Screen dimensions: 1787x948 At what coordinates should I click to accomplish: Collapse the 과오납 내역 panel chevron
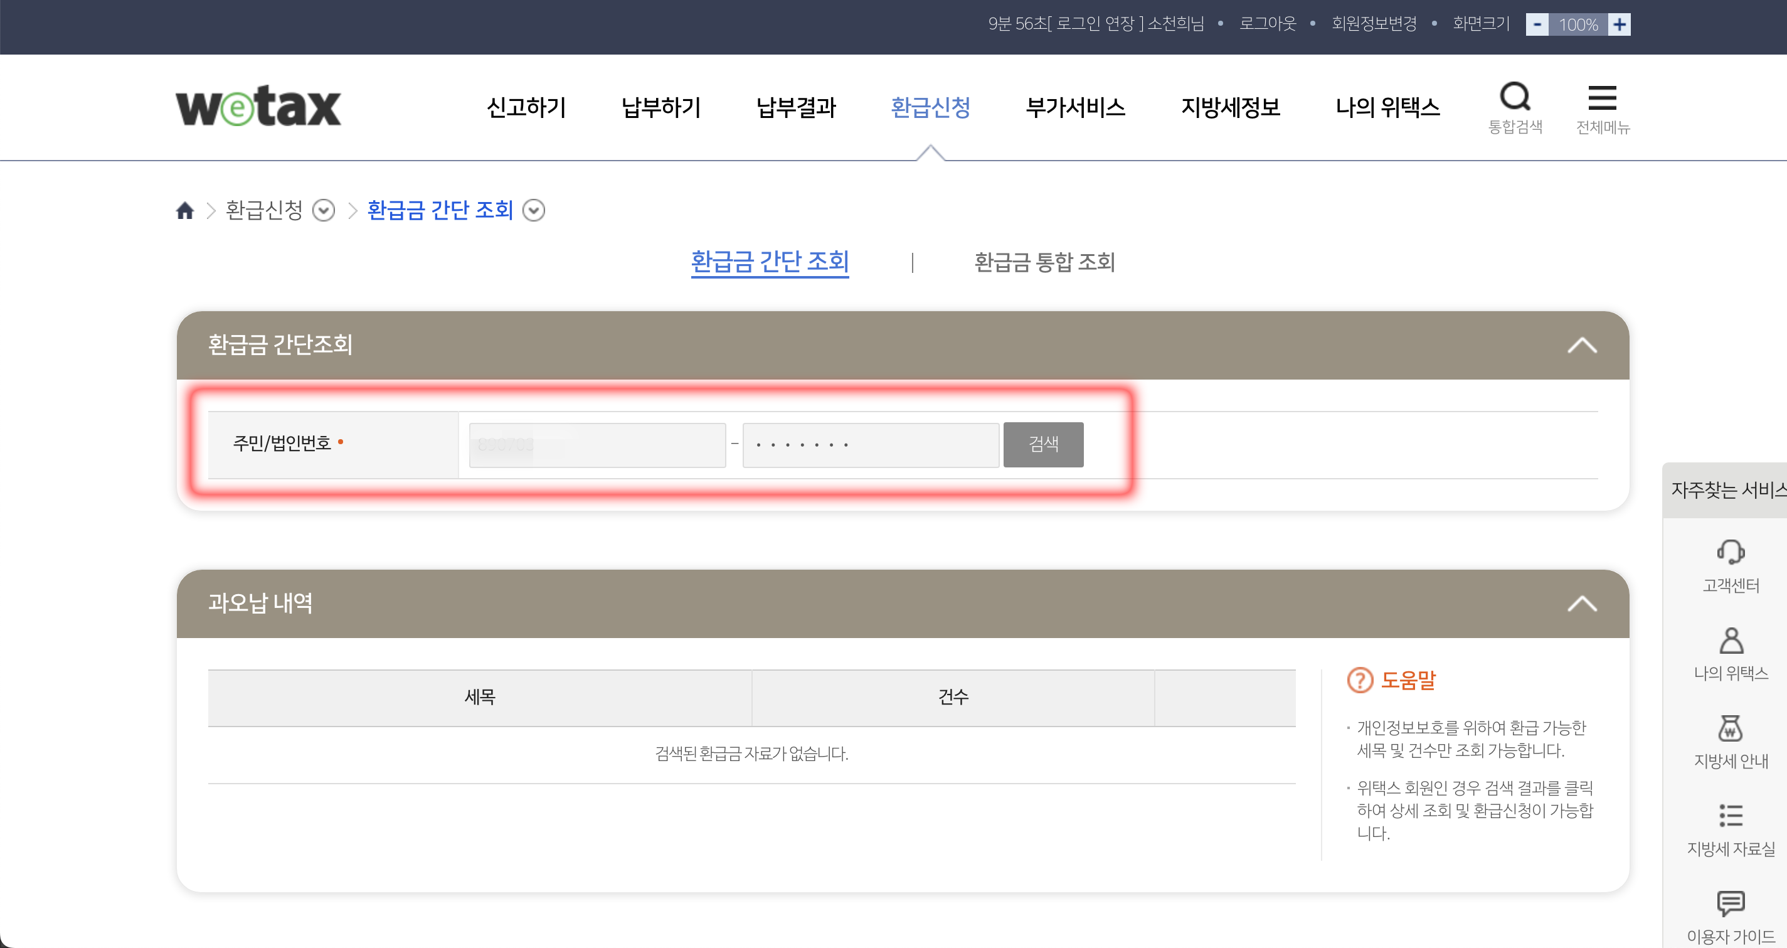coord(1584,602)
